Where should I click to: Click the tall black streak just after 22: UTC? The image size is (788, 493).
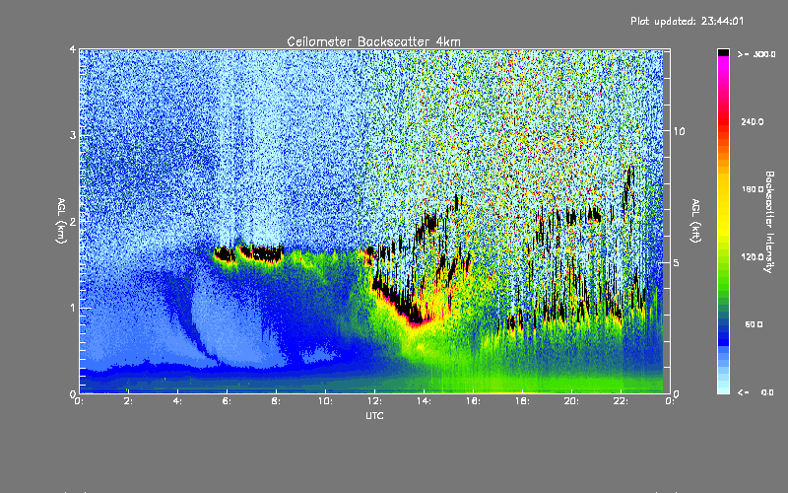(627, 186)
